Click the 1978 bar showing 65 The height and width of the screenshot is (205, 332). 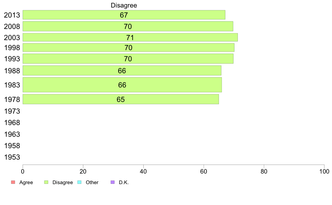pyautogui.click(x=121, y=99)
